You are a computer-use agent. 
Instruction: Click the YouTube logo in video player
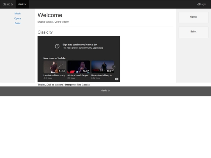(117, 79)
